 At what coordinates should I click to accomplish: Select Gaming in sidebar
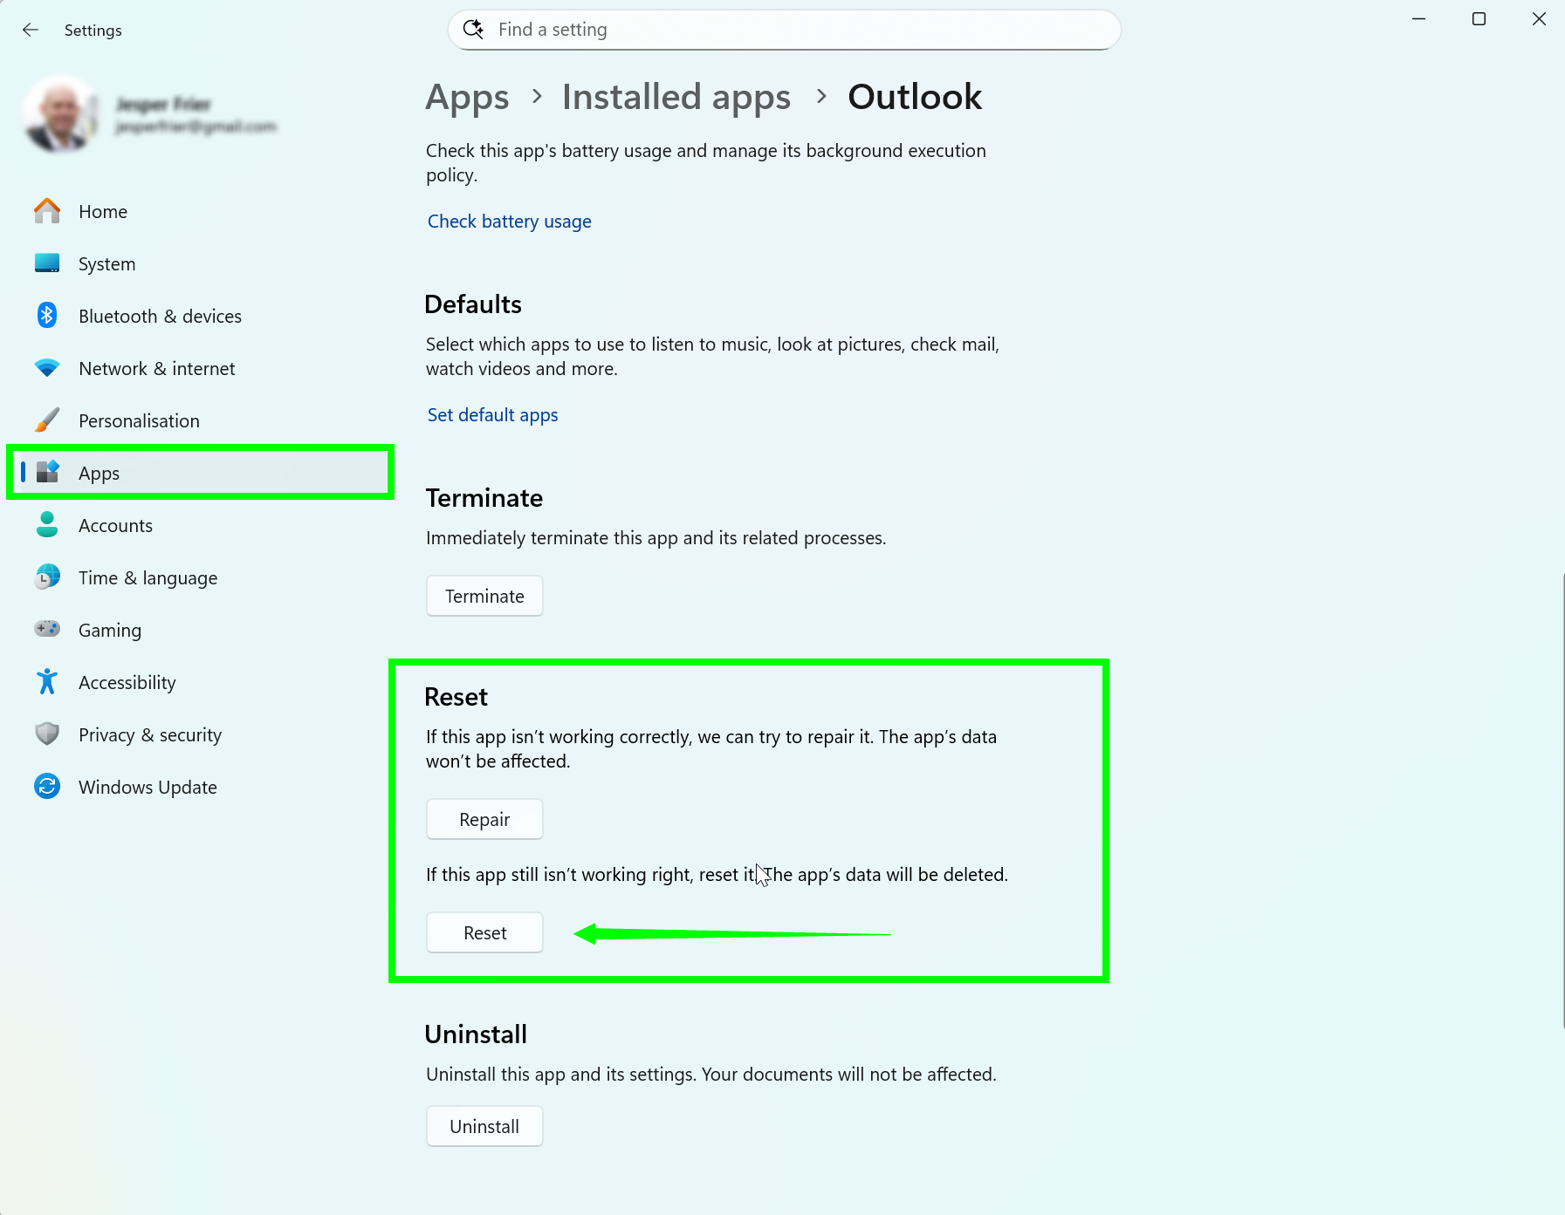click(x=200, y=630)
